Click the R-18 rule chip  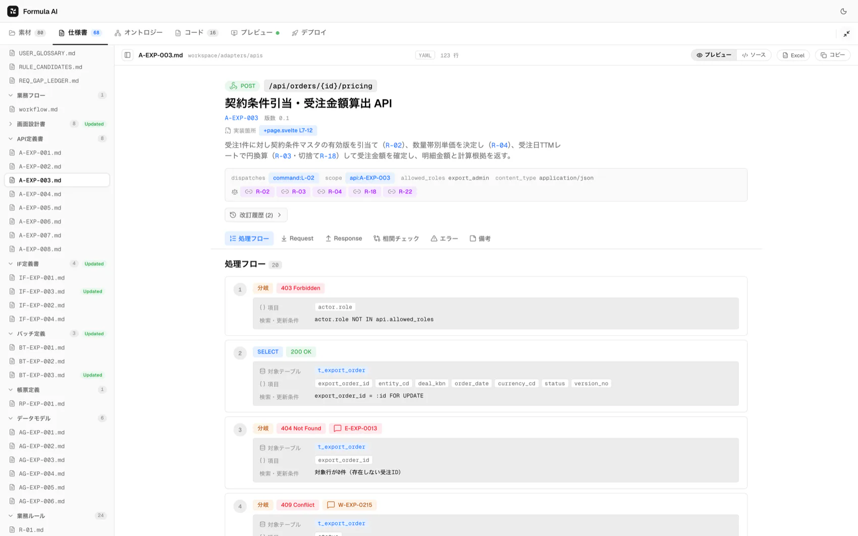pyautogui.click(x=365, y=192)
